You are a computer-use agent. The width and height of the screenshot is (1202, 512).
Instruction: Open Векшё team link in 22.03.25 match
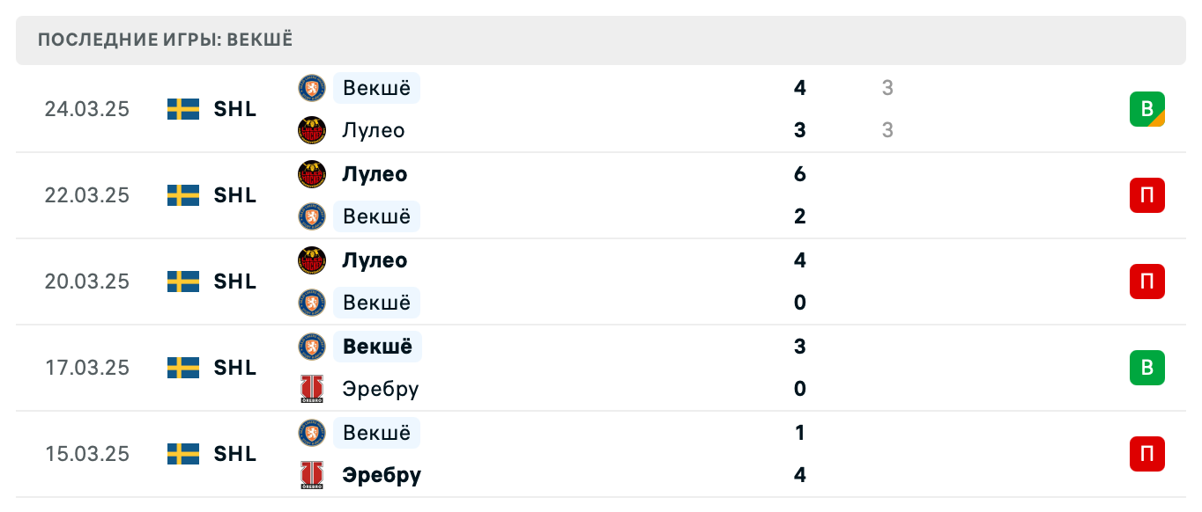[376, 216]
